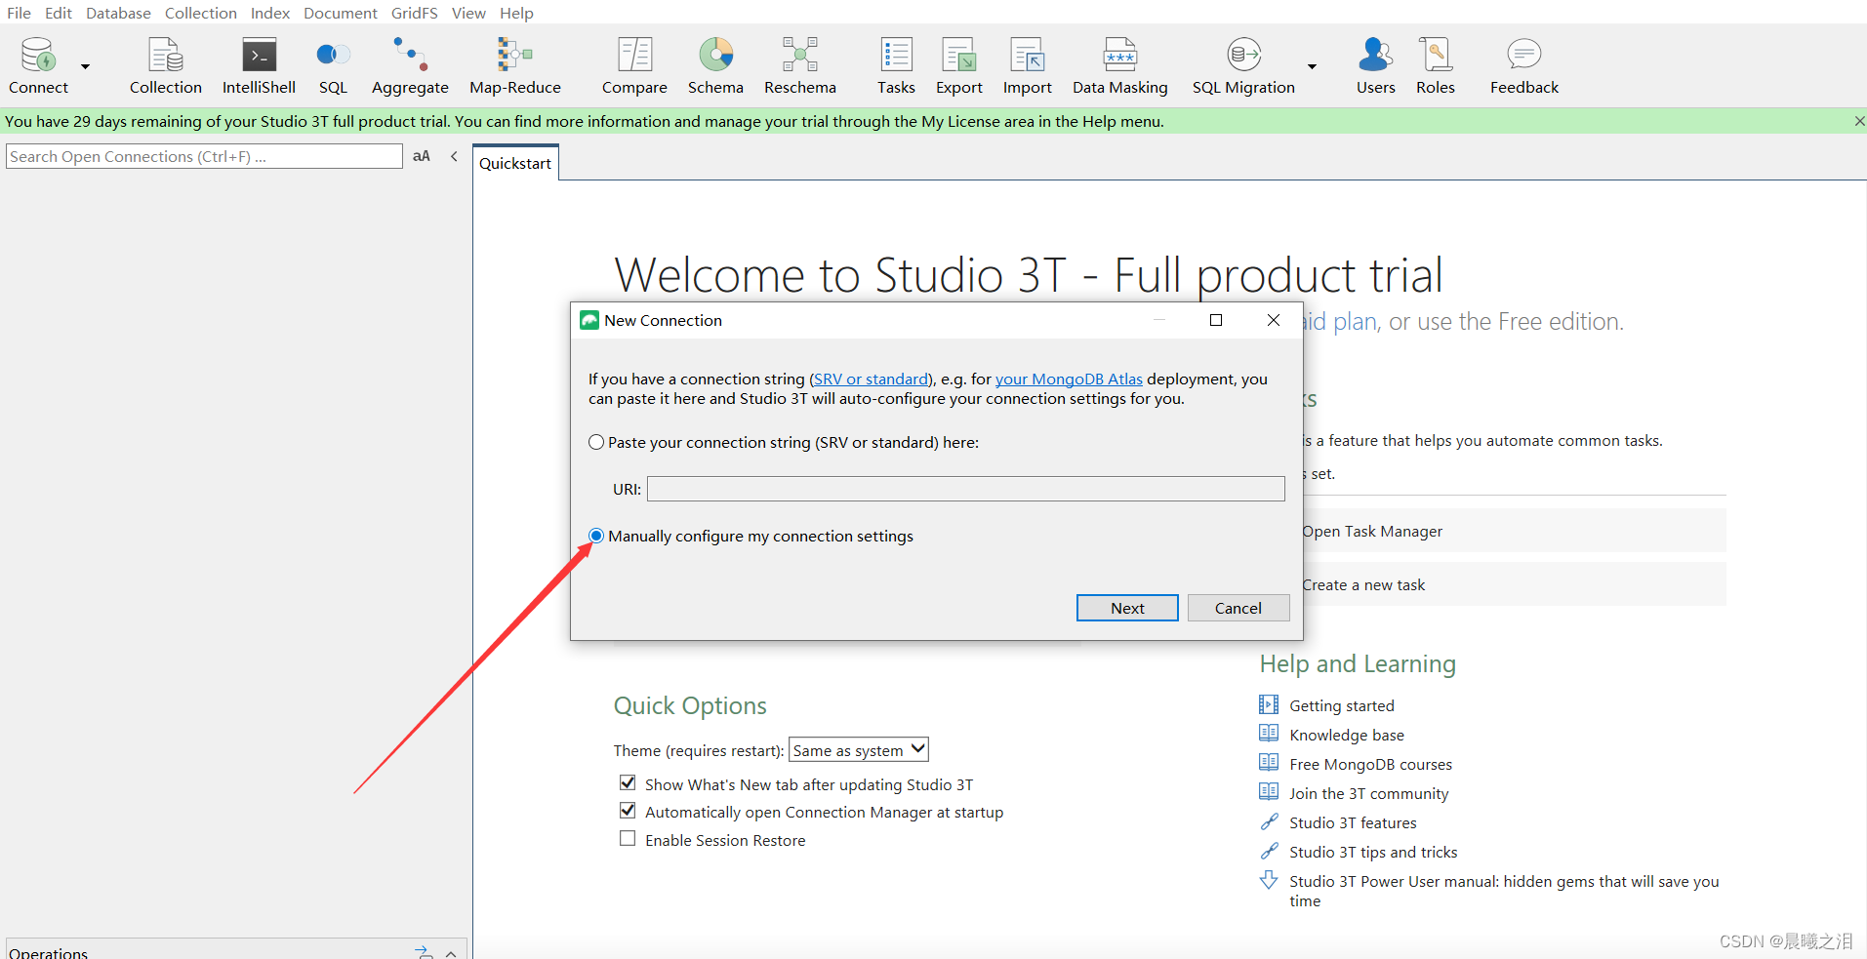Select the connection string paste option
Screen dimensions: 1867x959
[x=596, y=442]
